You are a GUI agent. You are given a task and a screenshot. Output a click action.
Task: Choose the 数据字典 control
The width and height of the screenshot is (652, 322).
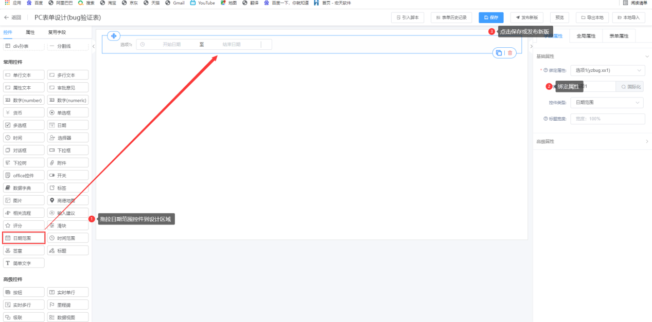pyautogui.click(x=24, y=188)
